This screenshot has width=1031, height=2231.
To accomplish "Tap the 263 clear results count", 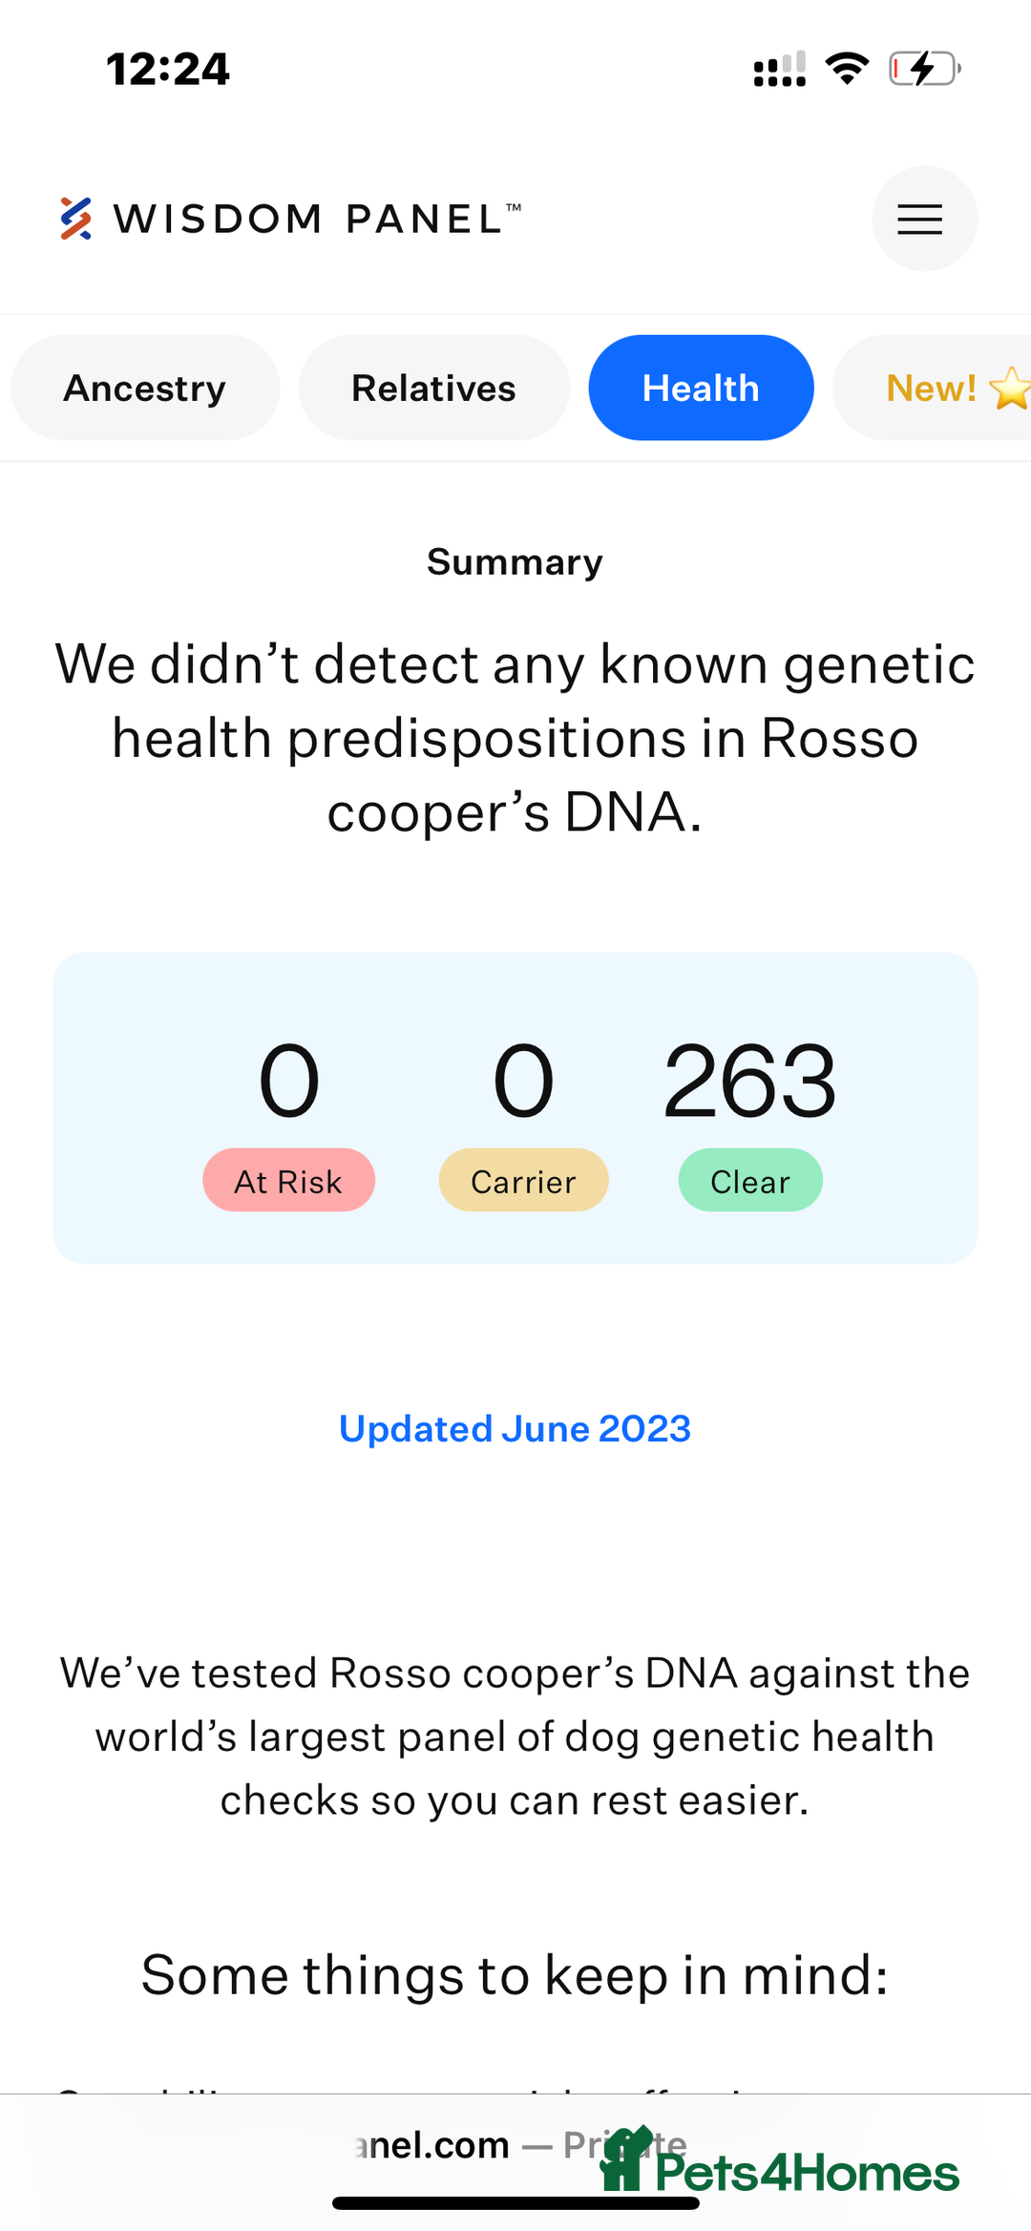I will 750,1082.
